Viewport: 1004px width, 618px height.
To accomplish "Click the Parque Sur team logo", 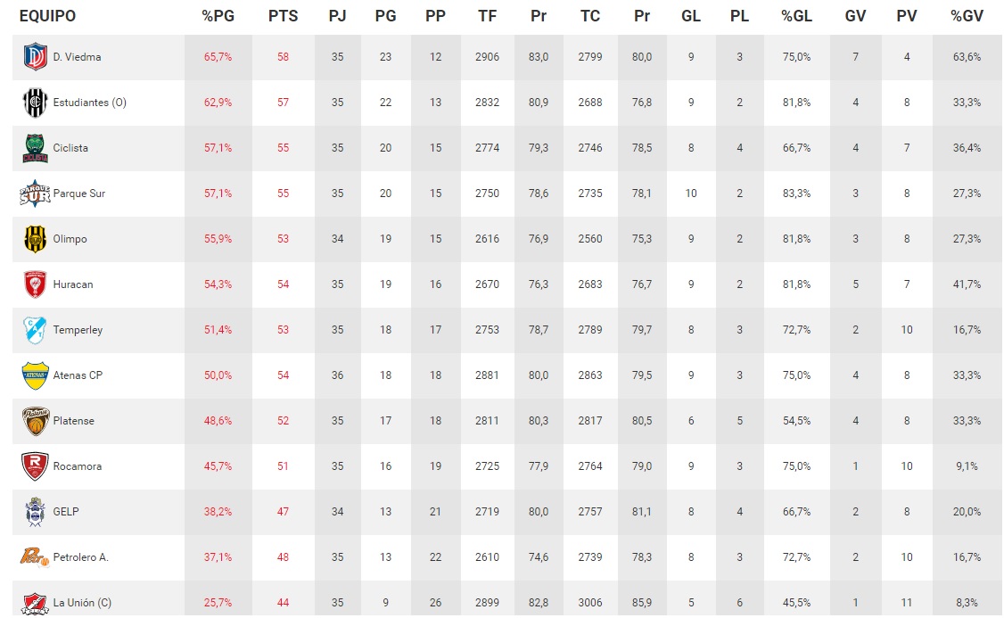I will (x=35, y=194).
